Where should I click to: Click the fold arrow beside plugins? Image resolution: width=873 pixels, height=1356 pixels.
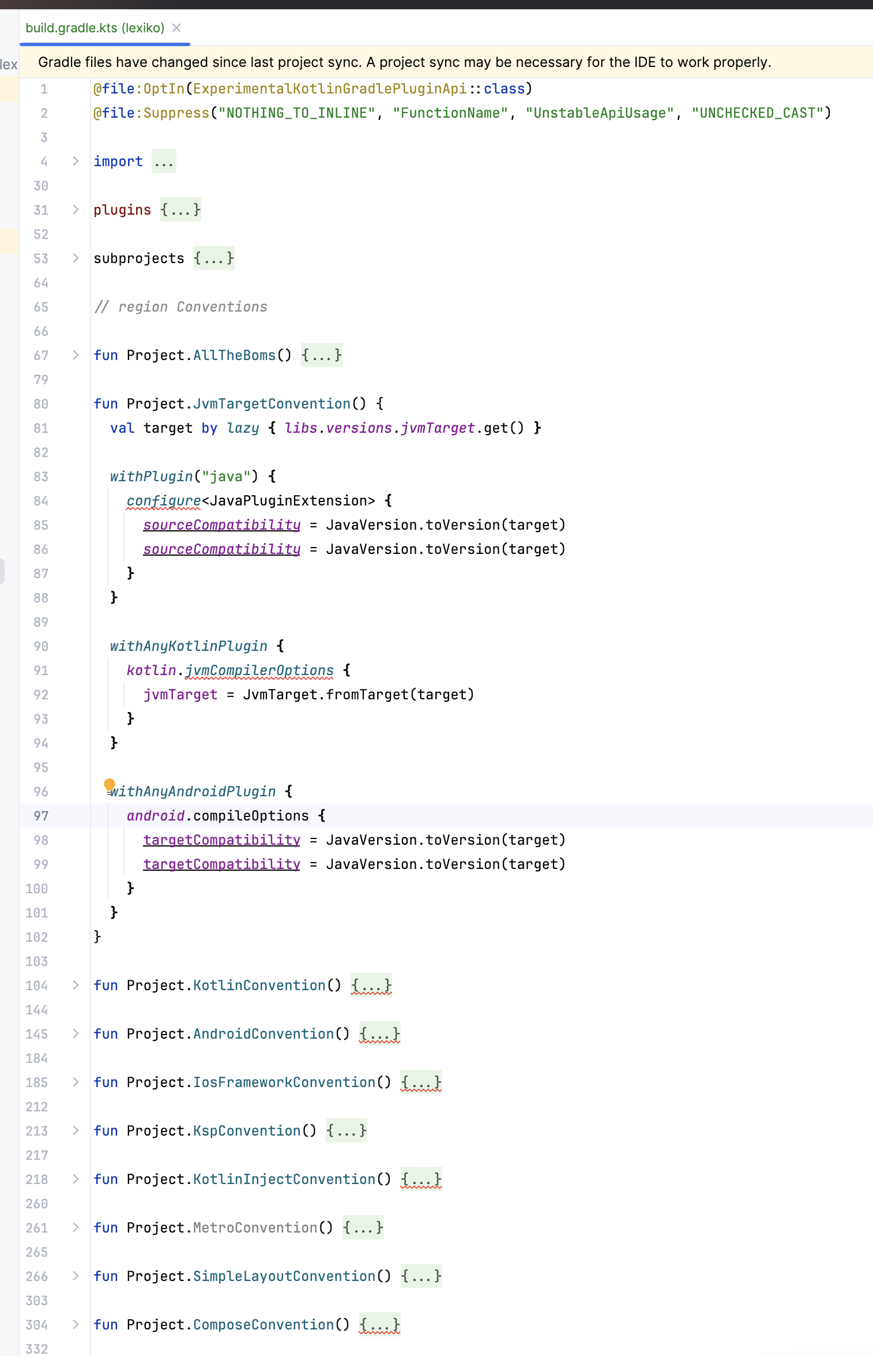point(76,210)
